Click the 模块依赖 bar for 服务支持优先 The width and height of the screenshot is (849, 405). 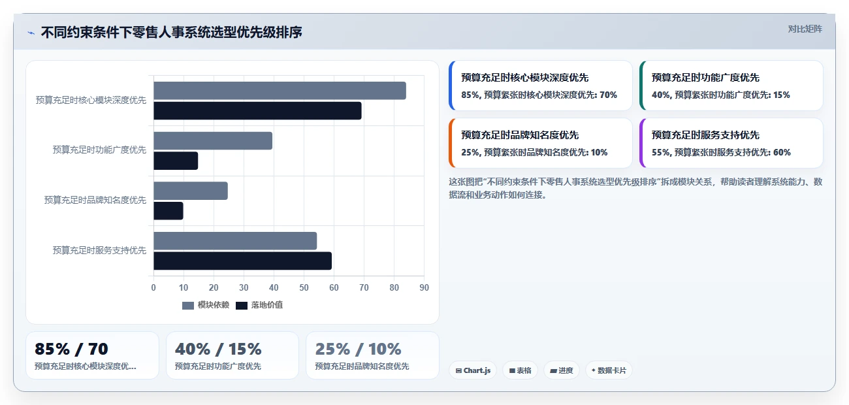(x=235, y=240)
